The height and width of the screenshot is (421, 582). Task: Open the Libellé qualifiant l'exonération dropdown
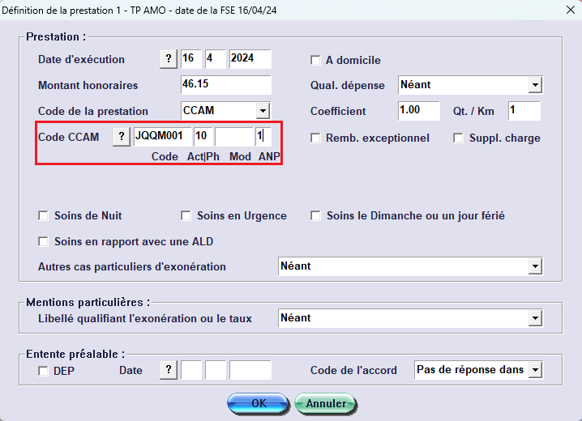coord(534,318)
